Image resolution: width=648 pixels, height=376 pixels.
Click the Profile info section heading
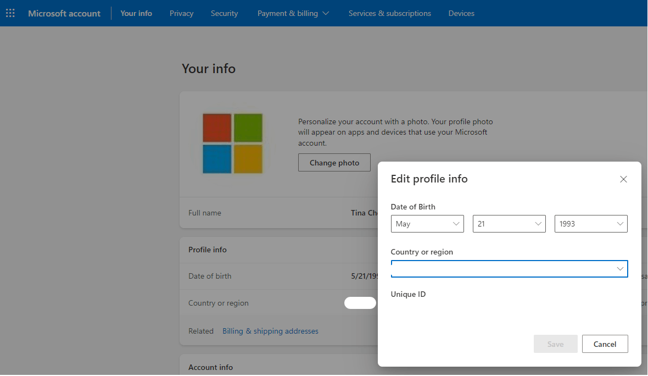coord(208,250)
